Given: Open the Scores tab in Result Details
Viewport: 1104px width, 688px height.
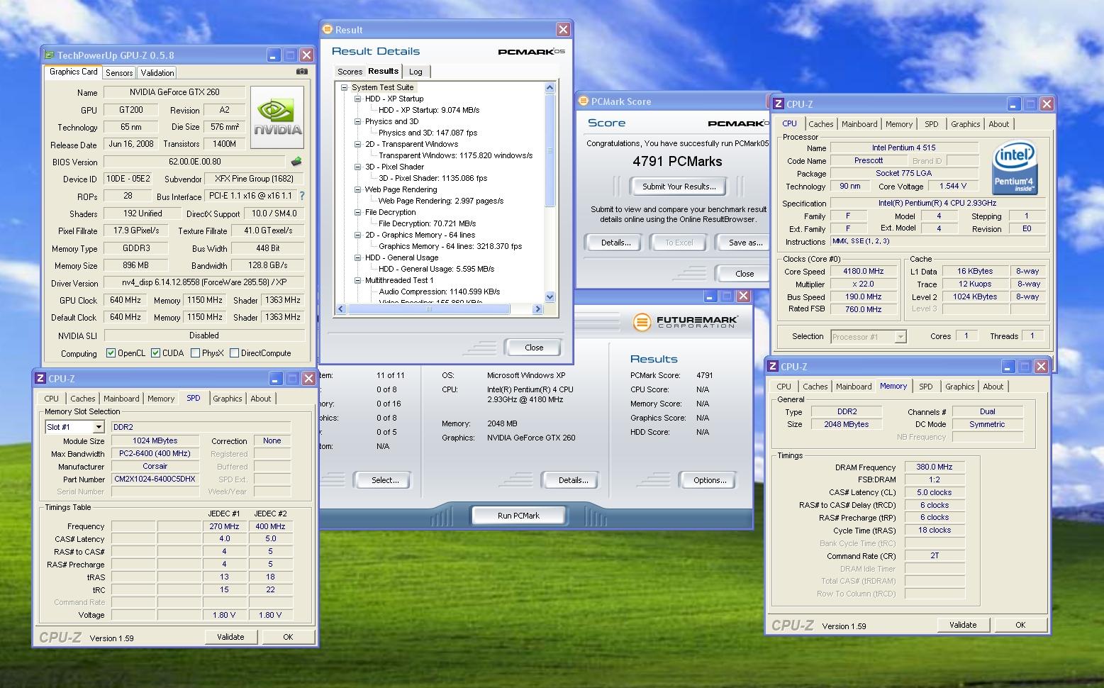Looking at the screenshot, I should [350, 72].
